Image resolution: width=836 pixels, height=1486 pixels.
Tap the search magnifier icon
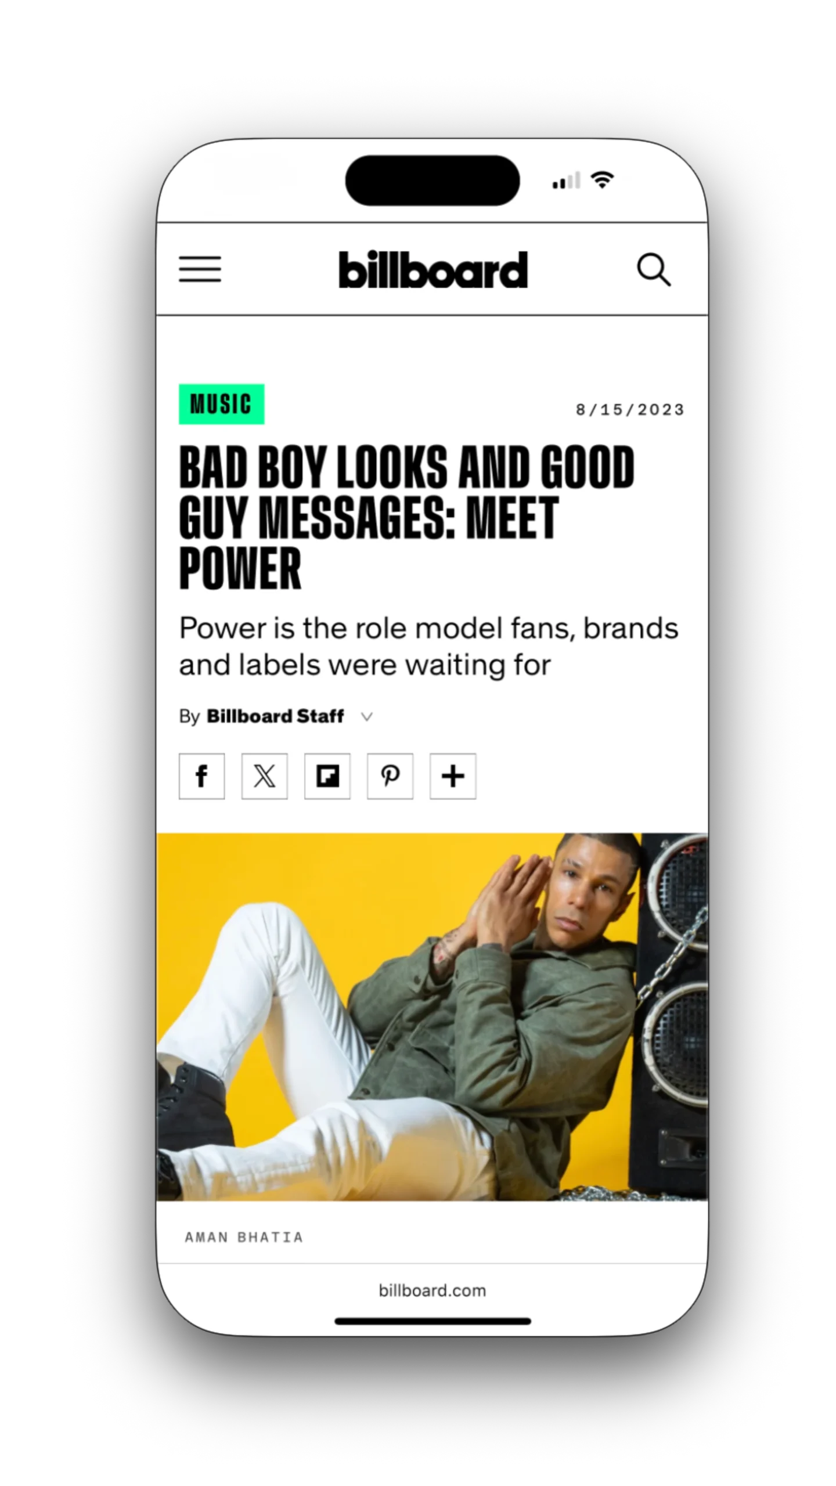(x=654, y=269)
